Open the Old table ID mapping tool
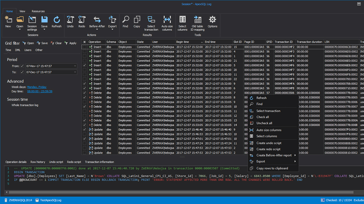 click(x=197, y=22)
